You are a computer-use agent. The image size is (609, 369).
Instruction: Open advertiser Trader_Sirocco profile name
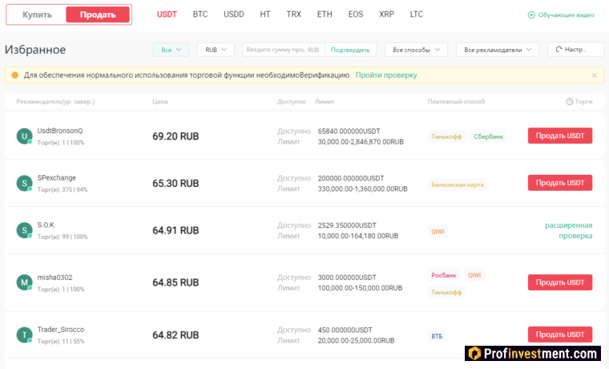tap(61, 330)
